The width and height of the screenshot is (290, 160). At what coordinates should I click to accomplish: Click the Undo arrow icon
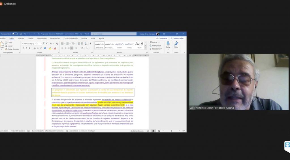25,34
